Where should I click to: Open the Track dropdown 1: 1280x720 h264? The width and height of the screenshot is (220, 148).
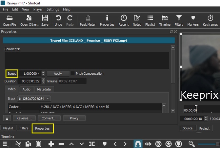[x=34, y=99]
